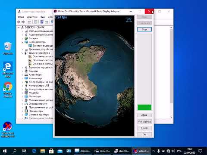
Task: Open the Вид menu in Device Manager
Action: (x=43, y=17)
